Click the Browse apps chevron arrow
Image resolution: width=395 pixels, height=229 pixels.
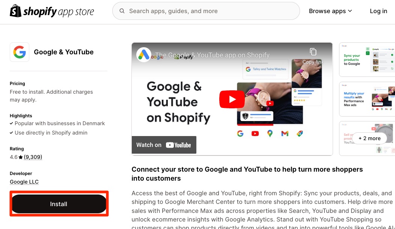coord(350,11)
